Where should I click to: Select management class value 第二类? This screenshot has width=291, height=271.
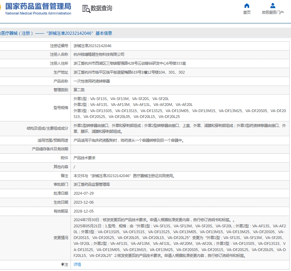79,90
